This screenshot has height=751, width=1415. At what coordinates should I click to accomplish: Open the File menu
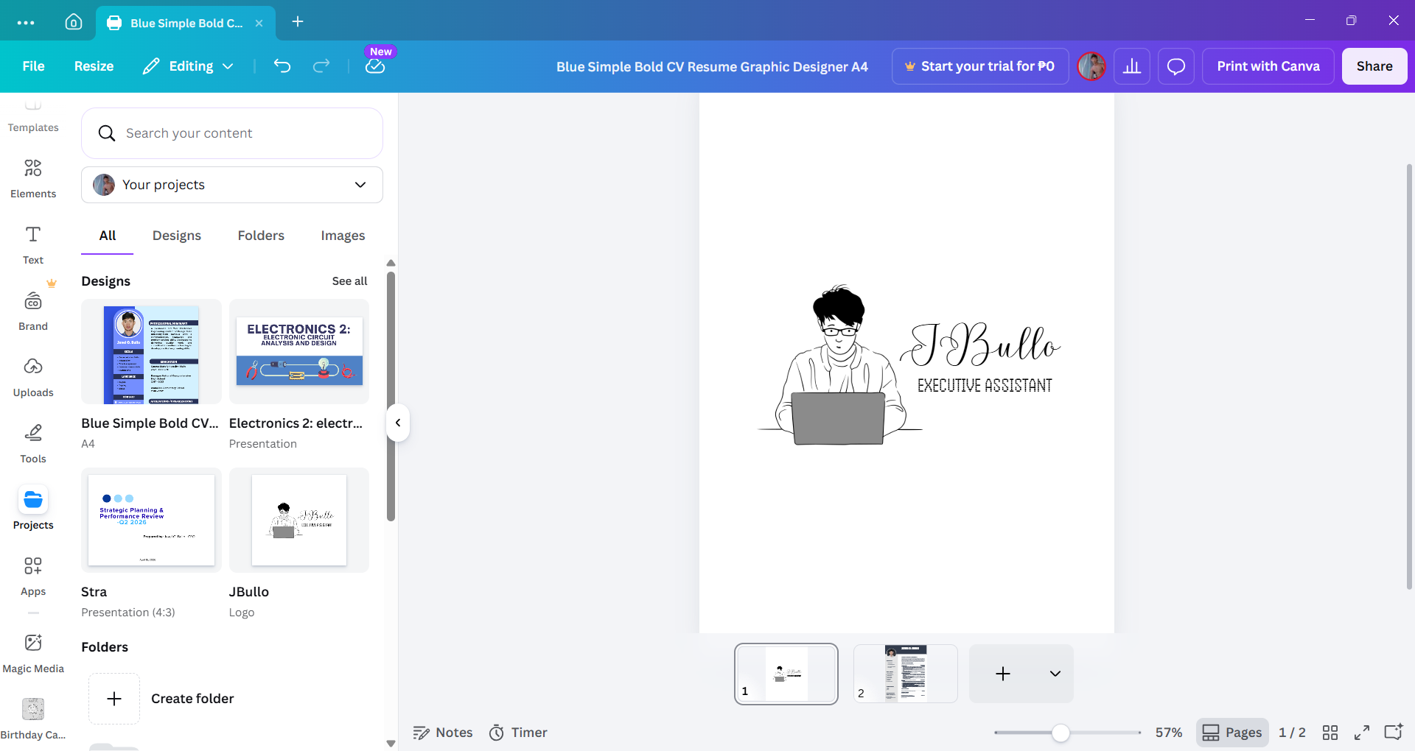(x=33, y=66)
